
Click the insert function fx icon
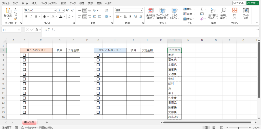click(37, 30)
